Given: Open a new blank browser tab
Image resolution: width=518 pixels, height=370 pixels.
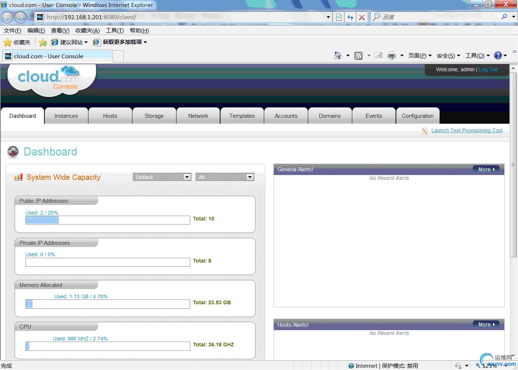Looking at the screenshot, I should click(118, 56).
